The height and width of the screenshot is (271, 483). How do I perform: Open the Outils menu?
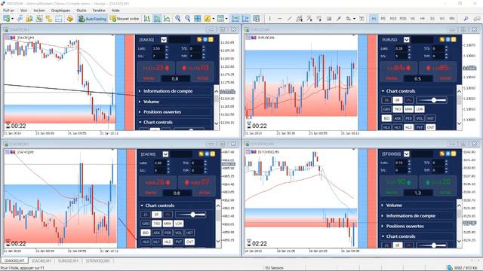coord(82,10)
